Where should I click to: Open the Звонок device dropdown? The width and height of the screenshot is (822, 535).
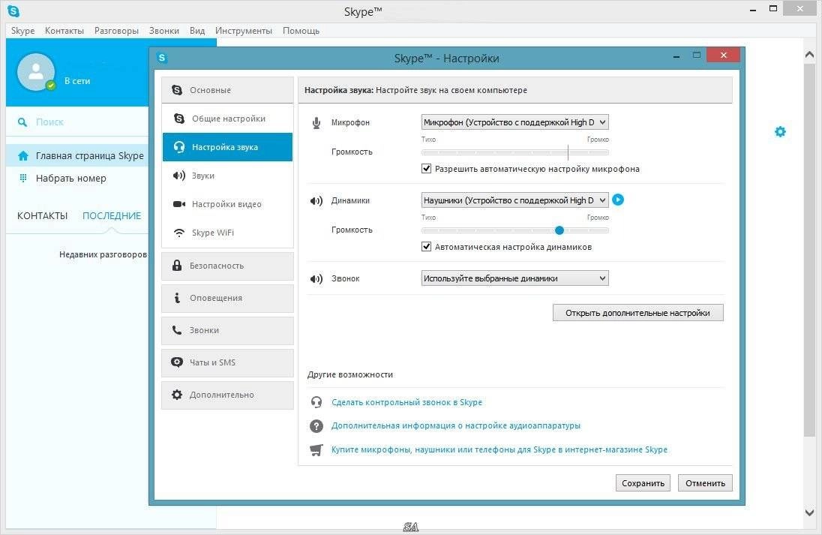pyautogui.click(x=514, y=278)
